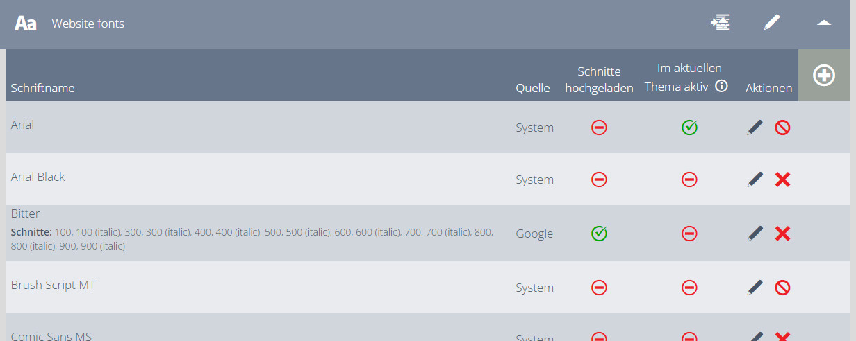The height and width of the screenshot is (341, 856).
Task: Select the Arial Black font name
Action: click(38, 177)
